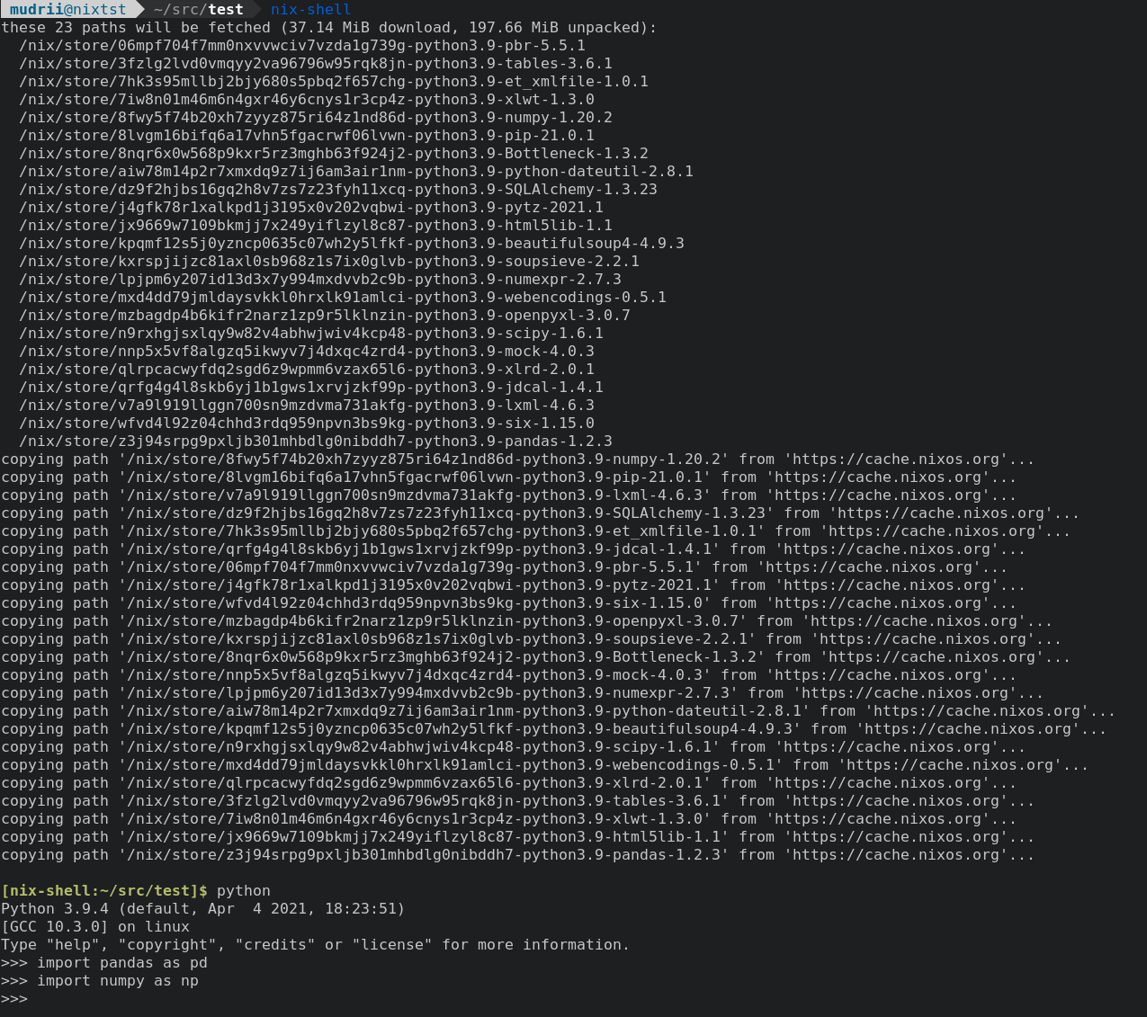Select the python3.9-SQLAlchemy-1.3.23 path in list
This screenshot has height=1017, width=1147.
pos(338,189)
